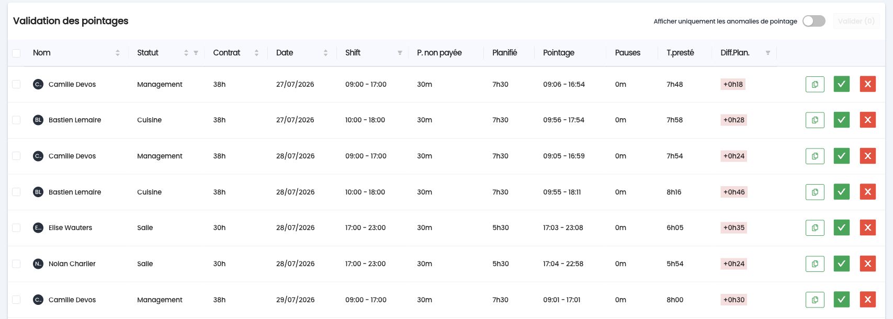
Task: Tick the select-all checkbox in the table header
Action: [x=16, y=53]
